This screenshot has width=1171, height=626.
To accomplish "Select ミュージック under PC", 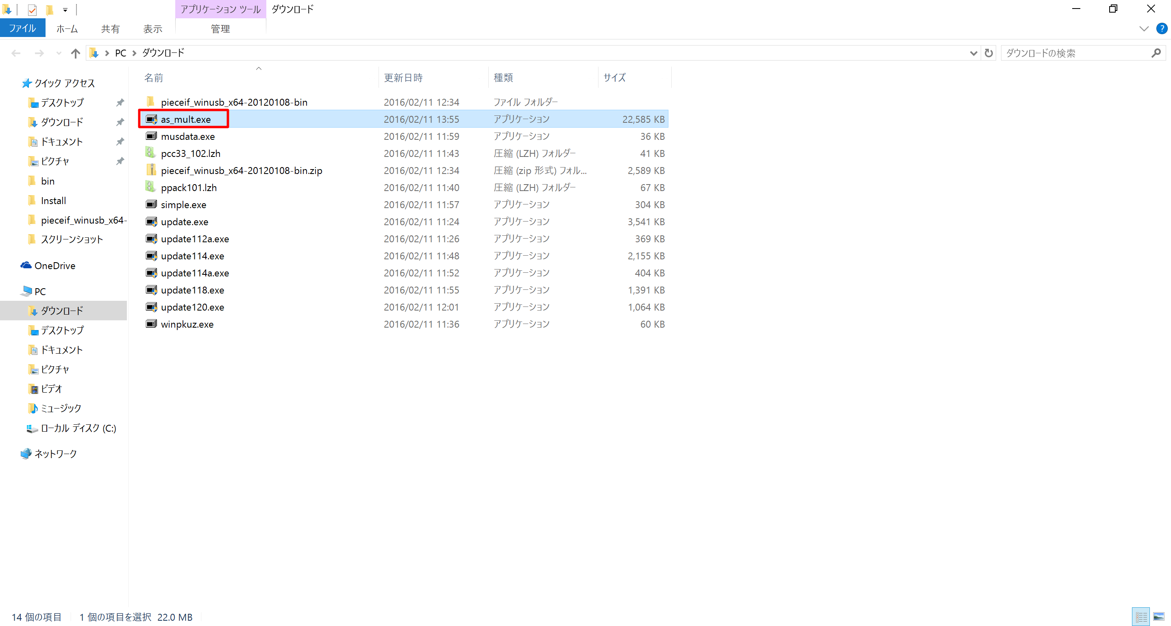I will tap(61, 408).
